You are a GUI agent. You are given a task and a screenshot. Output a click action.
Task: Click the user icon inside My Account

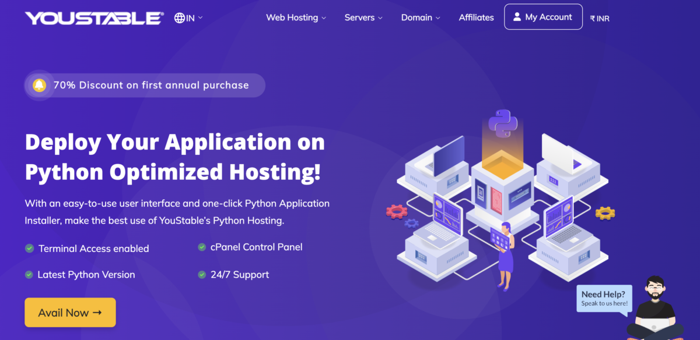coord(517,16)
